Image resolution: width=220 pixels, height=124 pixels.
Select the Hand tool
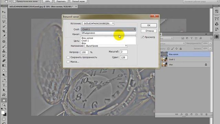tap(4, 100)
